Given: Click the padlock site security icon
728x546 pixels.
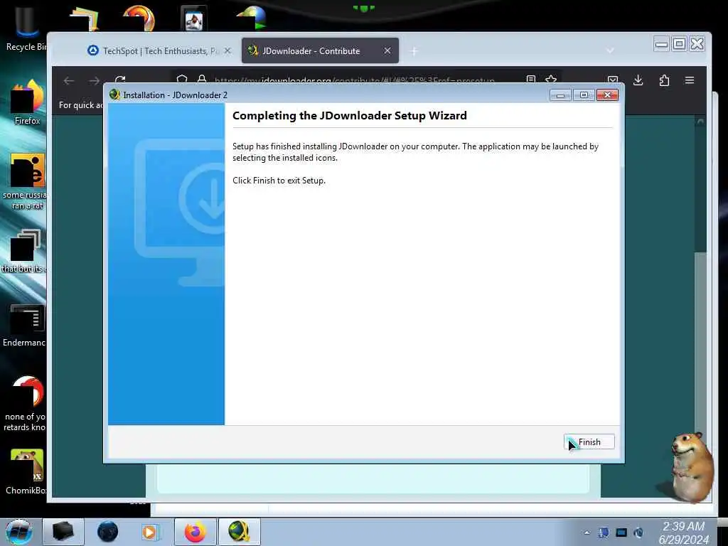Looking at the screenshot, I should [201, 80].
